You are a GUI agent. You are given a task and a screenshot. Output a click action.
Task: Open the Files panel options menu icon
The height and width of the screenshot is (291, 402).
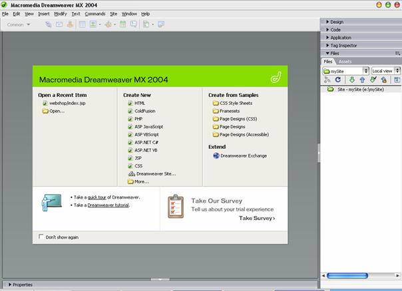tap(397, 53)
